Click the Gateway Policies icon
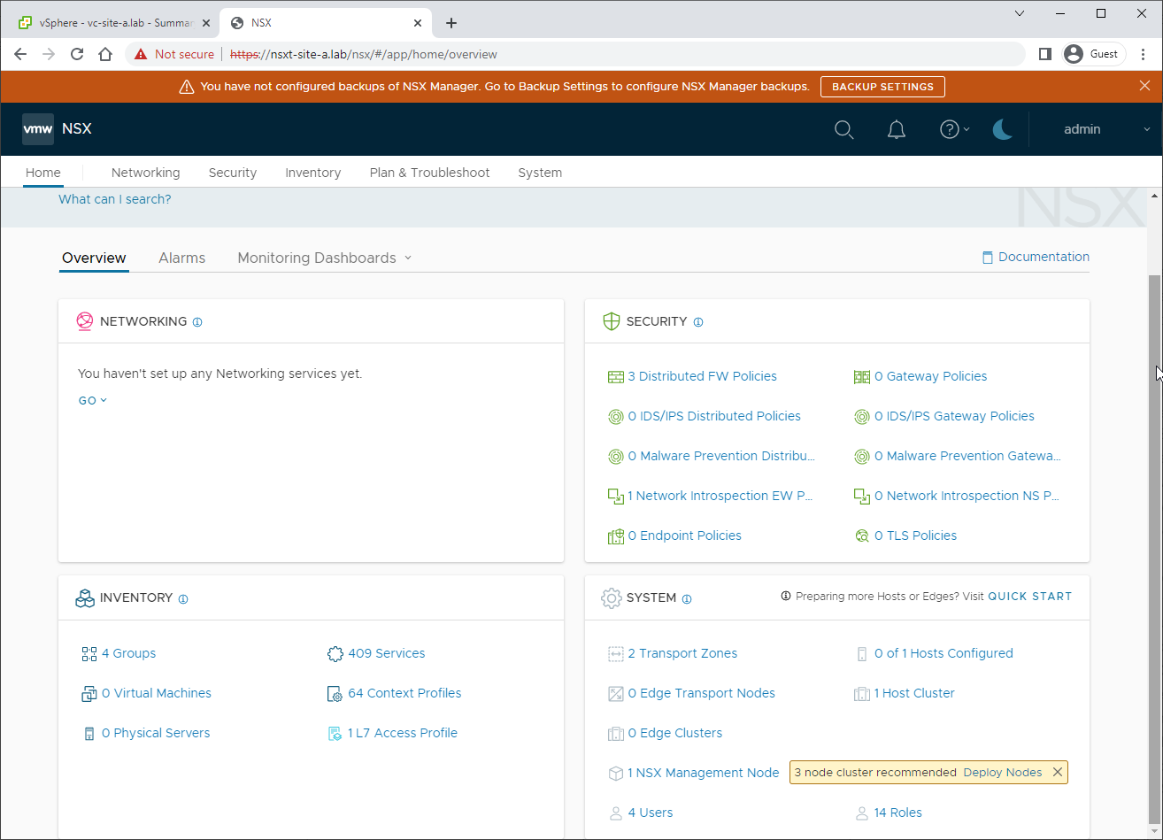This screenshot has height=840, width=1163. (862, 377)
